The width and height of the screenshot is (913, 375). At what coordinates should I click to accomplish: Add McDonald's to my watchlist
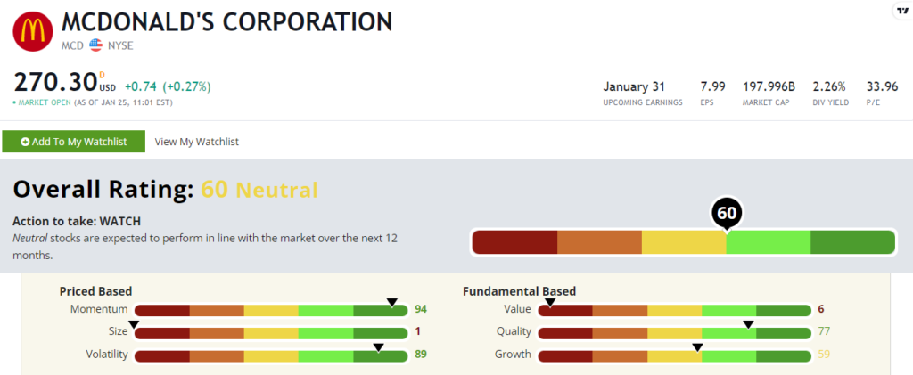[x=73, y=142]
